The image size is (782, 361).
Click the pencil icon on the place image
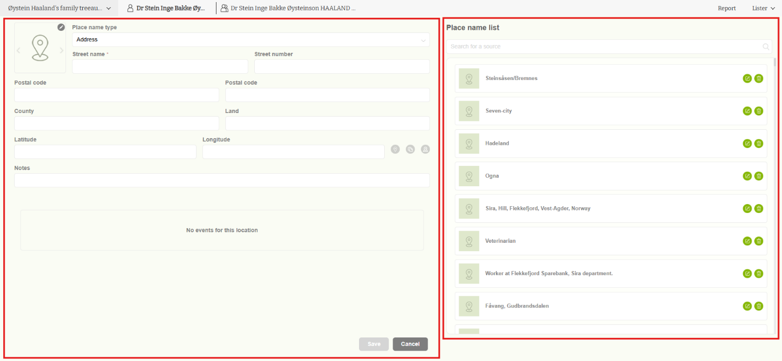61,27
